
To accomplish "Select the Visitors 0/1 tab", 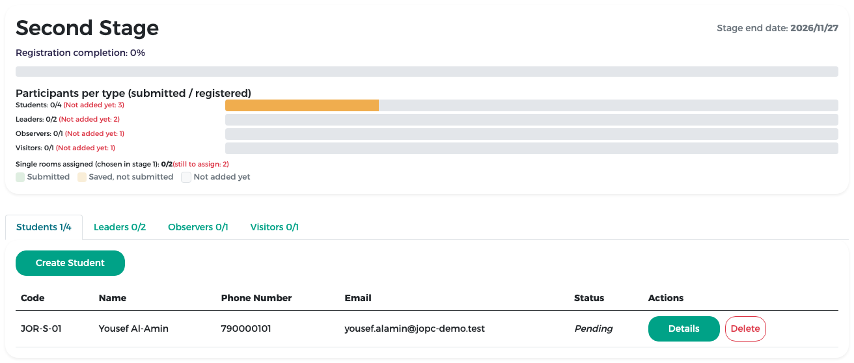I will 274,227.
